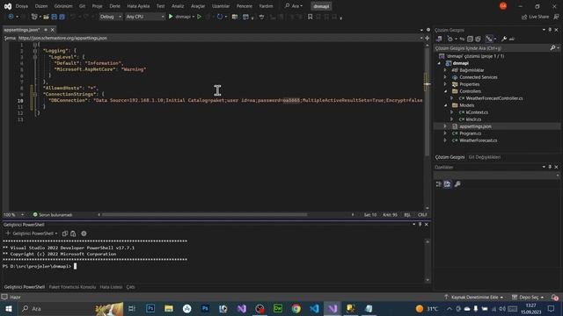Select WeatherForecast.cs in Solution Explorer
563x316 pixels.
coord(479,140)
